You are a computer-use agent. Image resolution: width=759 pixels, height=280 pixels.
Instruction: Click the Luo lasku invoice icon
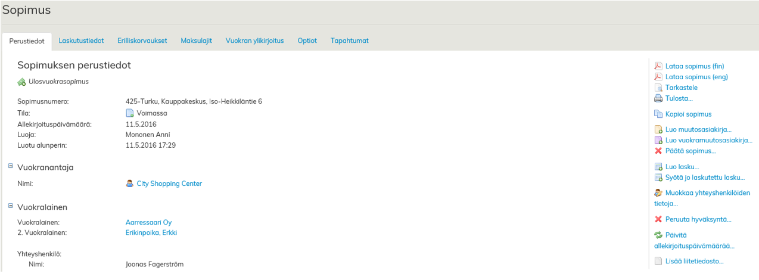(x=658, y=167)
